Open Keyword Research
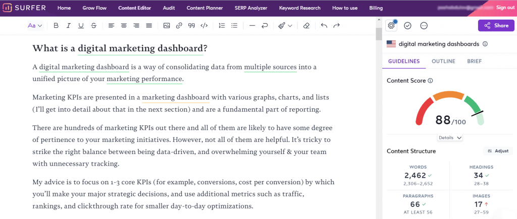The height and width of the screenshot is (219, 517). pos(300,8)
